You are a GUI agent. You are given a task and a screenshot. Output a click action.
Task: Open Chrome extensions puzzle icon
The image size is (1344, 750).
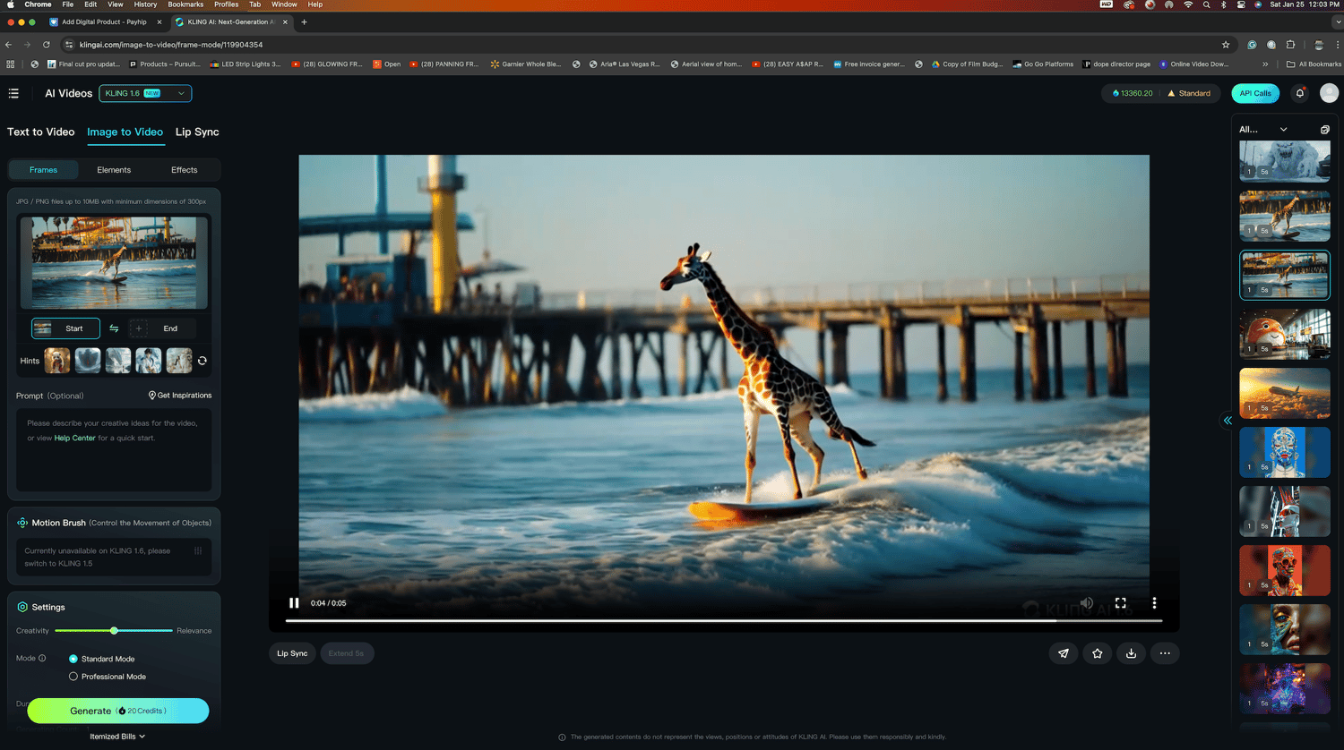pos(1290,45)
